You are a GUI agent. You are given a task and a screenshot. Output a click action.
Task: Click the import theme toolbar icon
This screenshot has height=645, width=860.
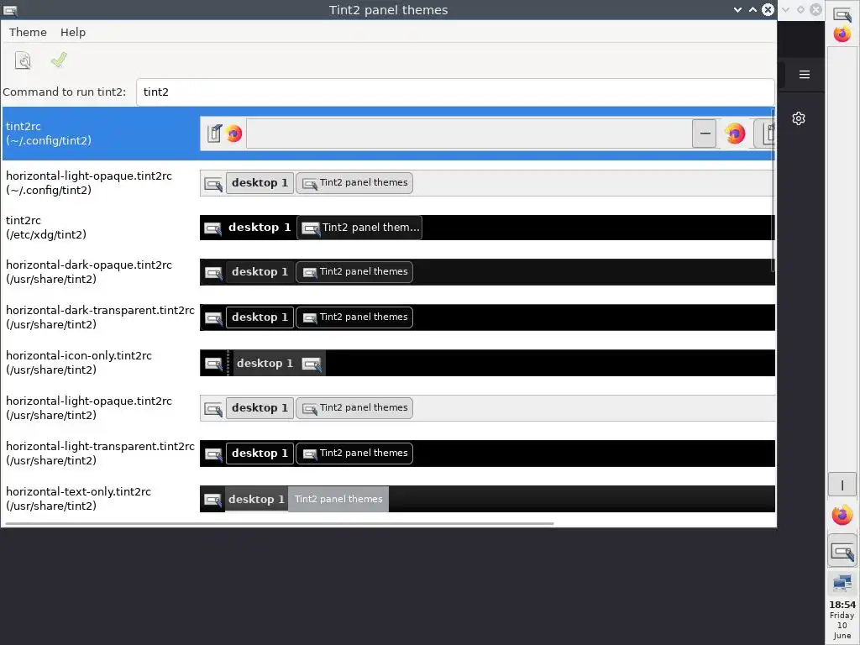[23, 60]
